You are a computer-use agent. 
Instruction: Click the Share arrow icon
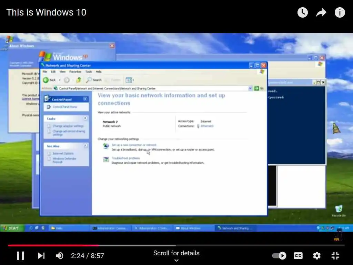tap(321, 12)
